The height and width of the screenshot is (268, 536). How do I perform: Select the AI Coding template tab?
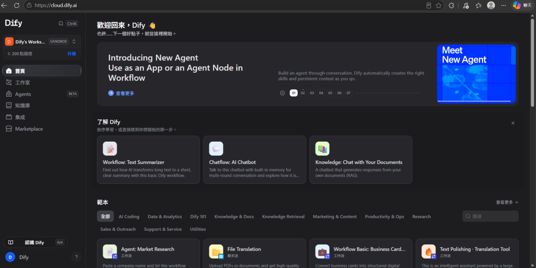click(129, 216)
